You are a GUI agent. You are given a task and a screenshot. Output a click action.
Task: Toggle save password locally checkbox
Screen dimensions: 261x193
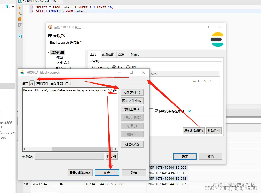tap(156, 111)
